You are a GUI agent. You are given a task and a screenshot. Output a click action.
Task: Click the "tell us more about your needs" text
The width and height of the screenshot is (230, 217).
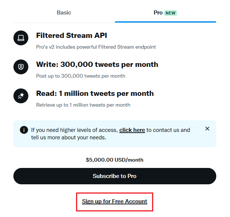pos(69,137)
